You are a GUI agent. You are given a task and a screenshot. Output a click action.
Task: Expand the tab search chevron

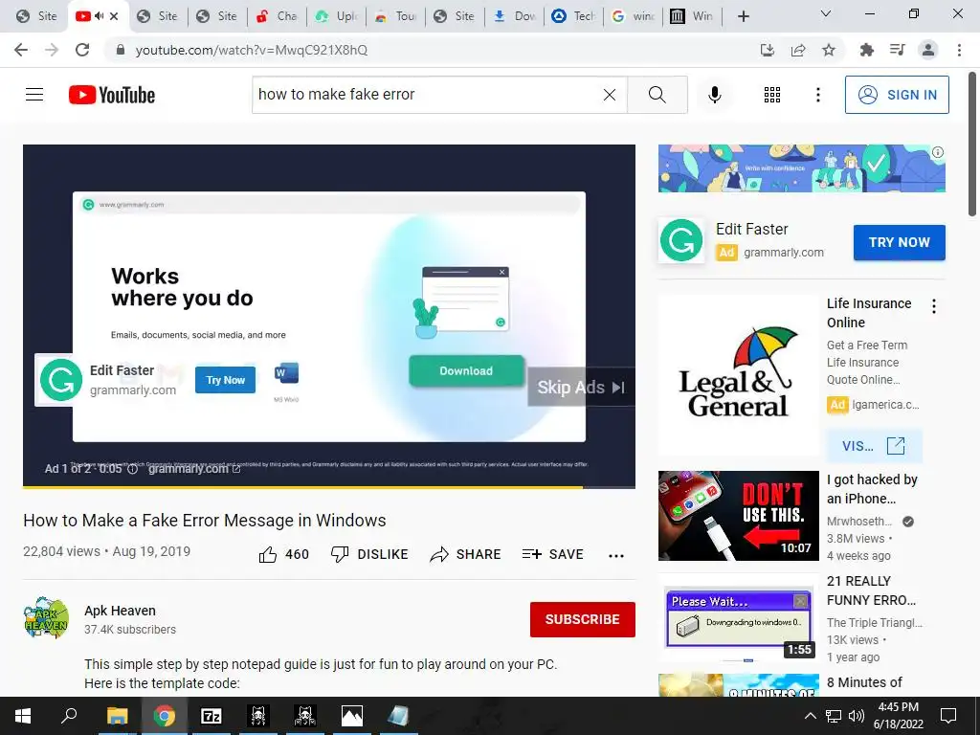pos(826,13)
